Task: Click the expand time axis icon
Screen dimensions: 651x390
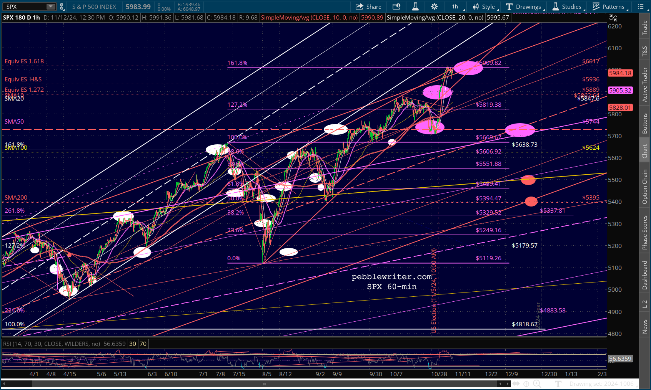Action: (516, 384)
